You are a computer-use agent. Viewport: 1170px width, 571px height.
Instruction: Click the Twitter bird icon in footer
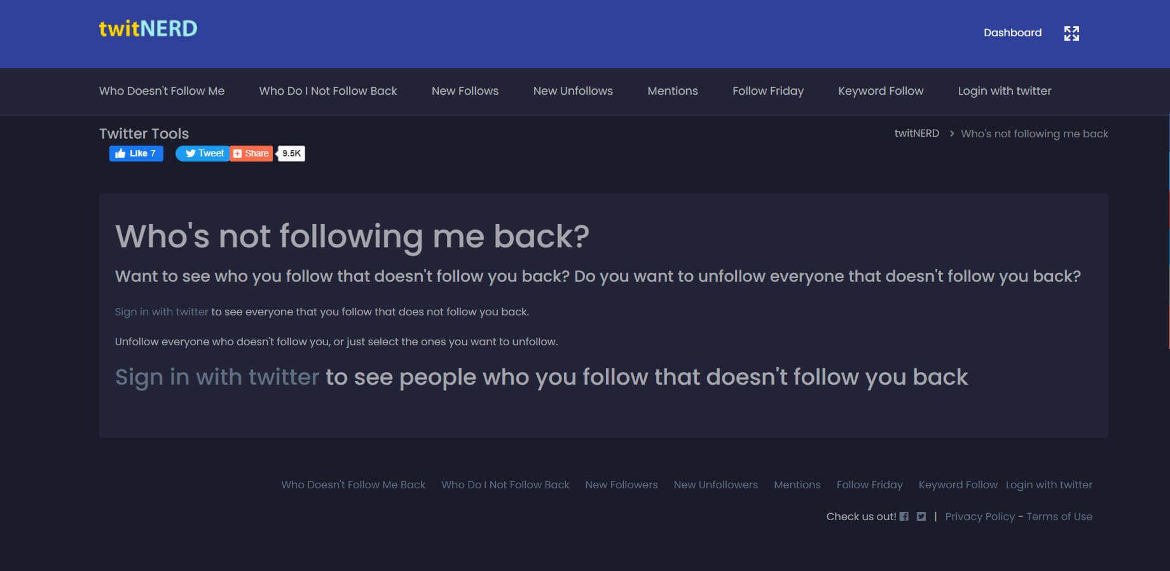921,516
